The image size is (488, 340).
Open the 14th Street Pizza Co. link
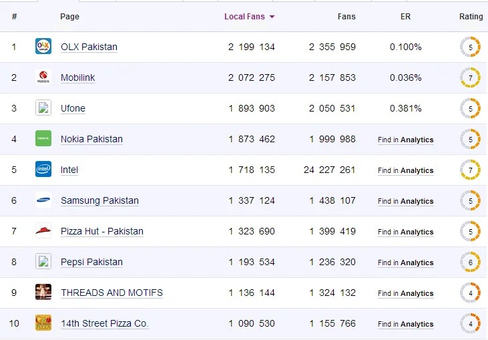[104, 324]
